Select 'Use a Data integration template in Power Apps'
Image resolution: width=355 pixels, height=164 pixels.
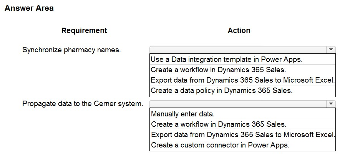pyautogui.click(x=227, y=60)
